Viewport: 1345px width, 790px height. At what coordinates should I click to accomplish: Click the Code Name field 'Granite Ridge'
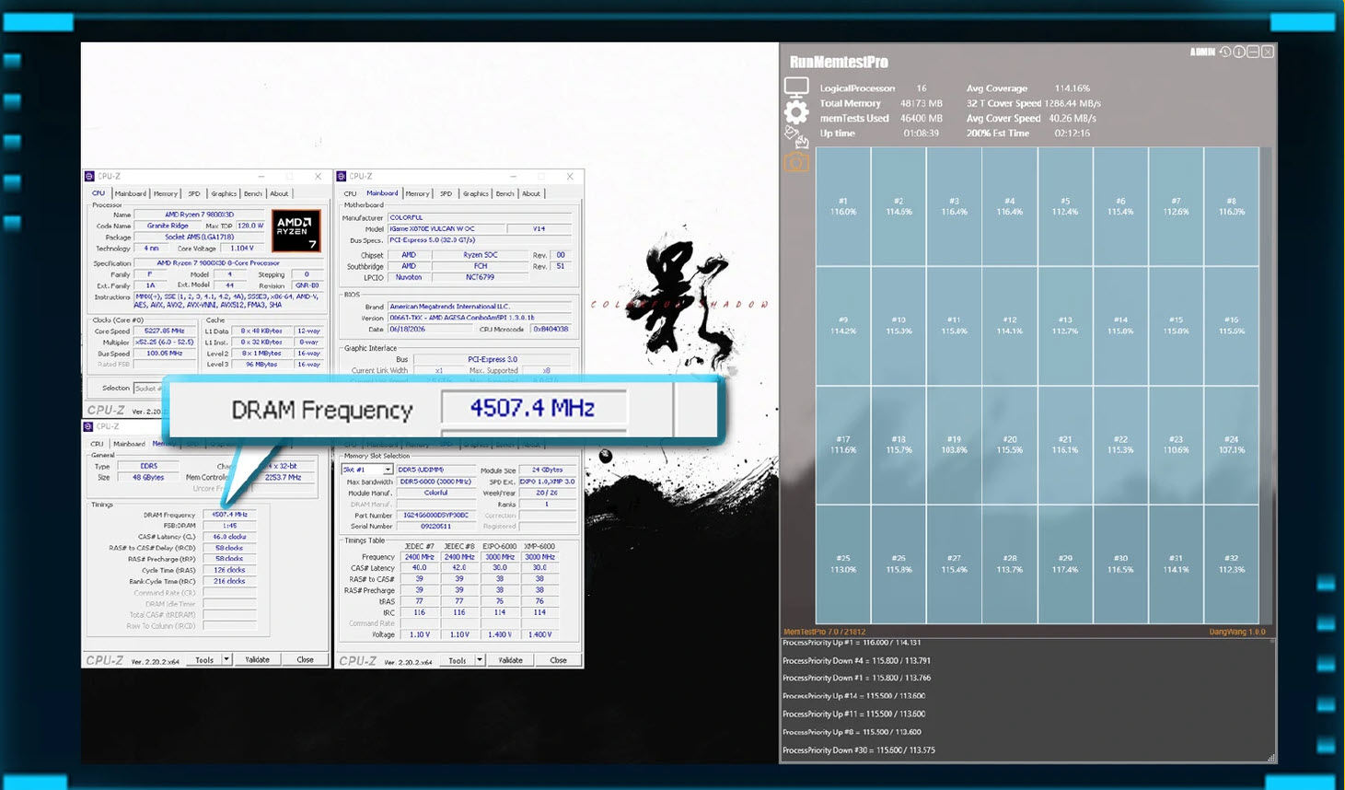coord(168,226)
